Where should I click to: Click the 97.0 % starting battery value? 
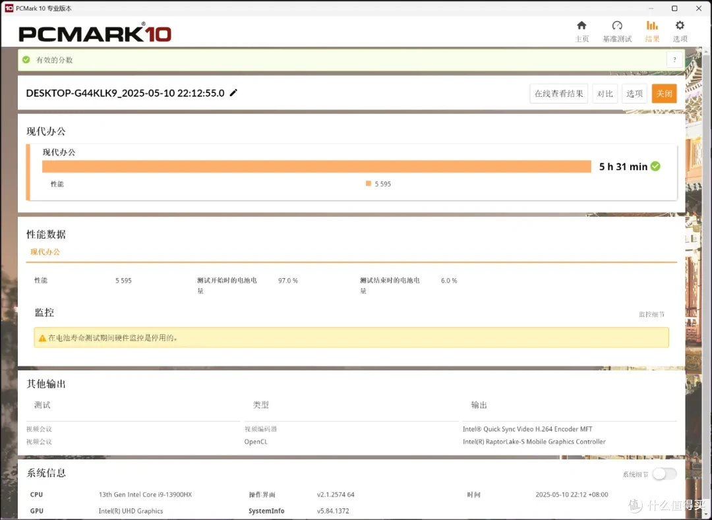(x=288, y=280)
